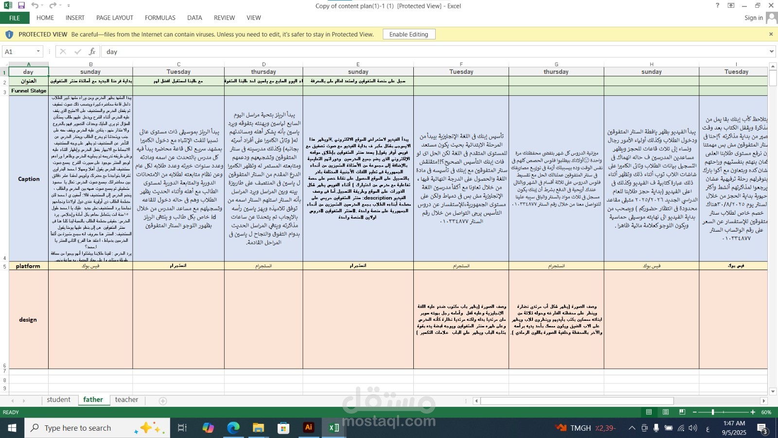
Task: Open Excel Help question mark
Action: click(x=717, y=5)
